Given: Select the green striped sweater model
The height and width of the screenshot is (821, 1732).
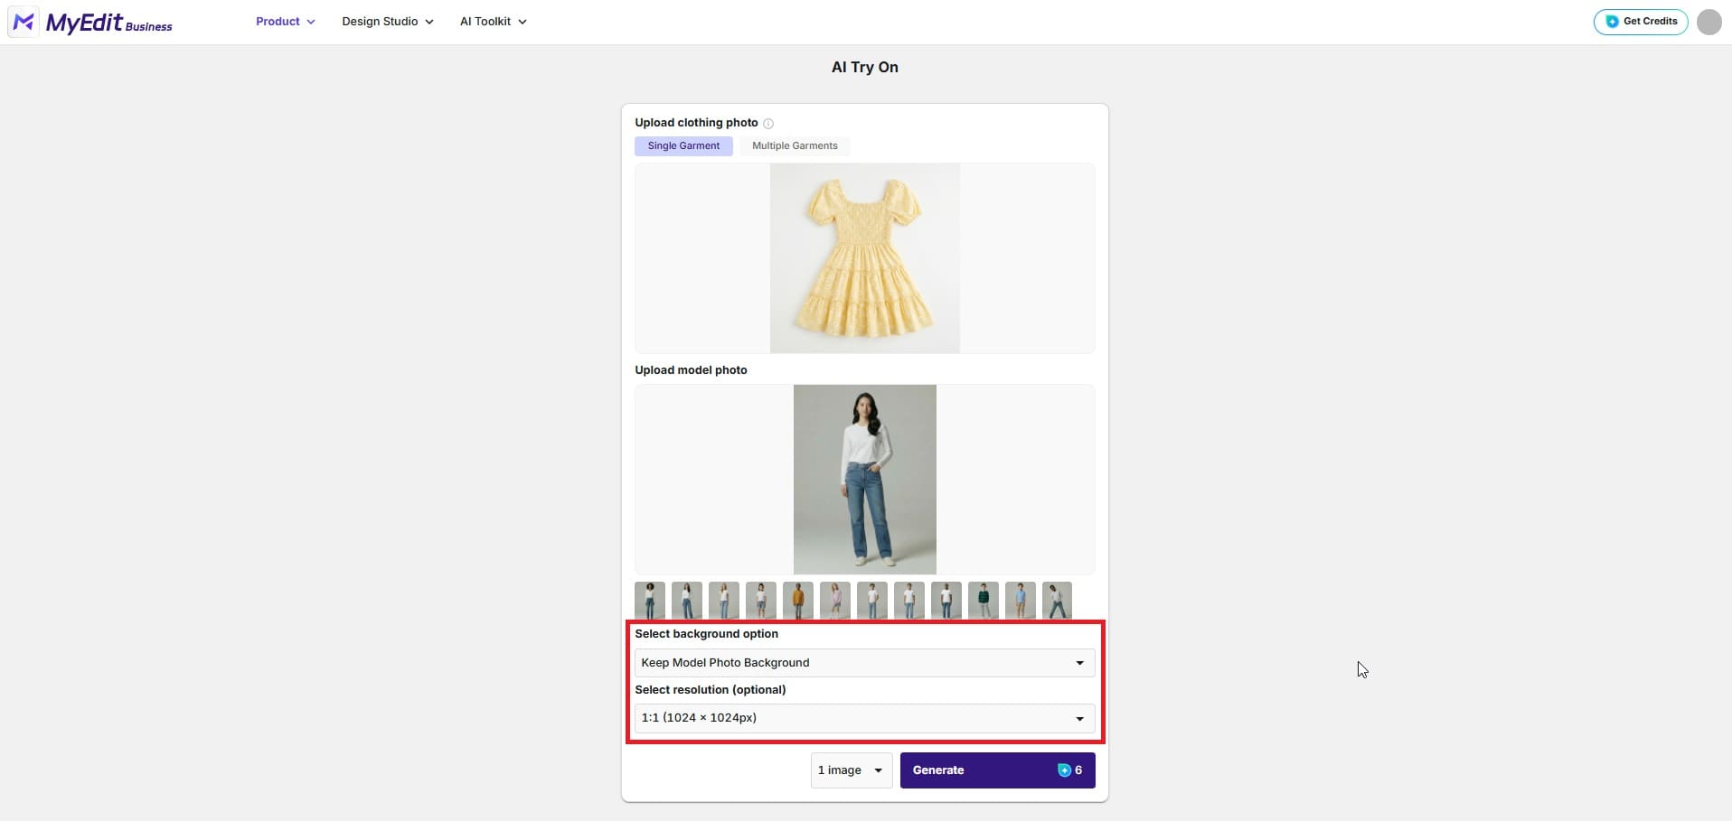Looking at the screenshot, I should pos(983,599).
